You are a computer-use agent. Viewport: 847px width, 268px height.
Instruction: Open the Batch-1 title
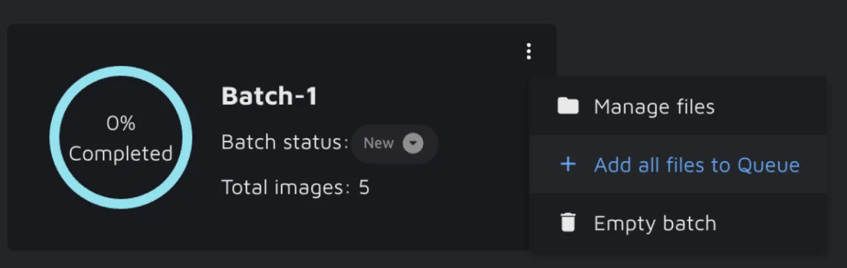pyautogui.click(x=269, y=97)
